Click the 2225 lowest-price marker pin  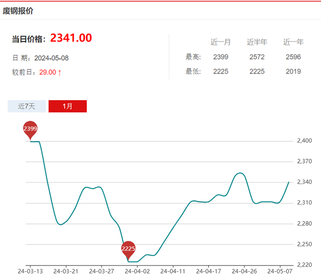128,249
